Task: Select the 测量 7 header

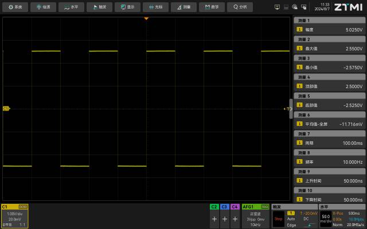Action: 330,134
